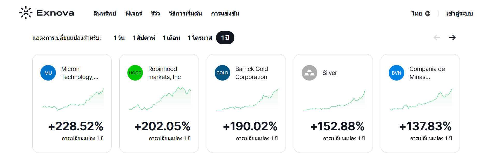Screen dimensions: 490x165
Task: Click the globe language icon
Action: click(428, 13)
